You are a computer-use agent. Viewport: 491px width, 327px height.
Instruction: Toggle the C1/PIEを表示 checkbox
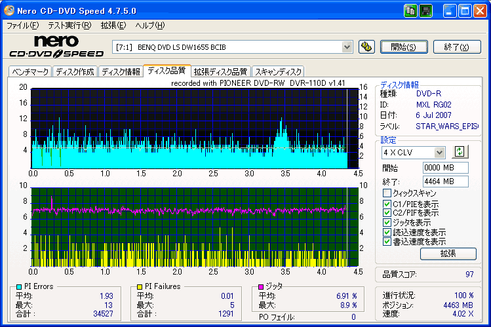point(387,204)
